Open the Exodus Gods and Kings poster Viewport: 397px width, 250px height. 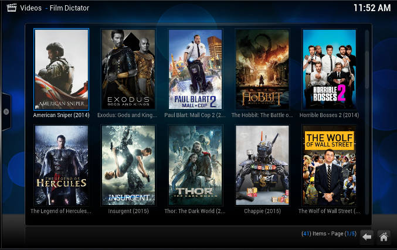128,70
